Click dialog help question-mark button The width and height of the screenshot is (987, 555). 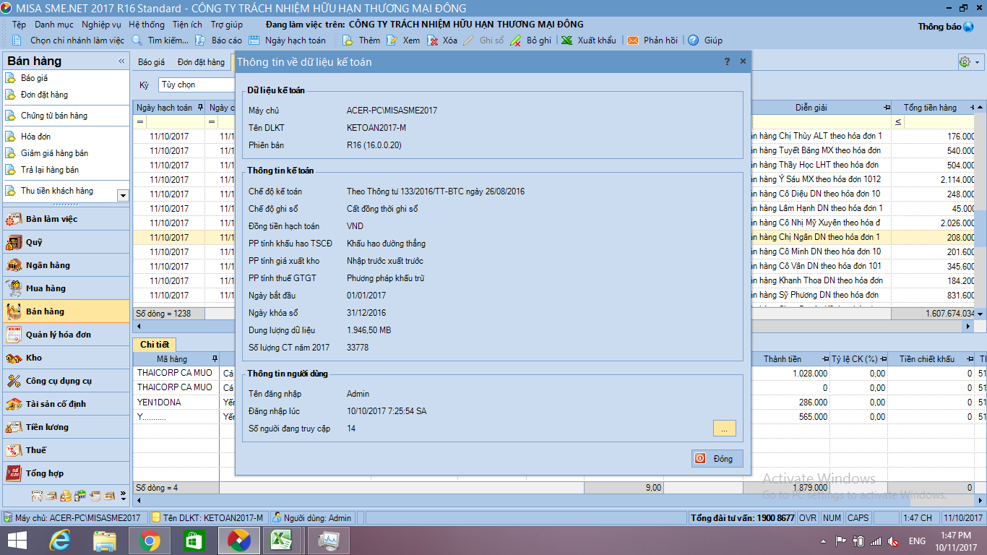(727, 61)
